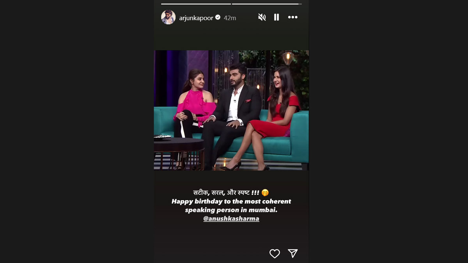Screen dimensions: 468x263
Task: Select the emoji after the Hindi text
Action: [x=265, y=192]
